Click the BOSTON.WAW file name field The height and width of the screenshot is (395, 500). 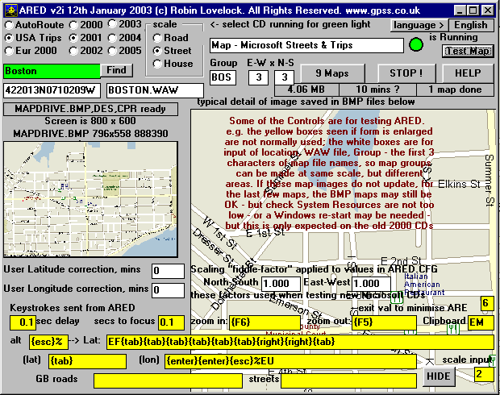(154, 89)
